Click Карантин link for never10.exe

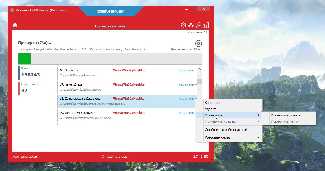tap(186, 84)
